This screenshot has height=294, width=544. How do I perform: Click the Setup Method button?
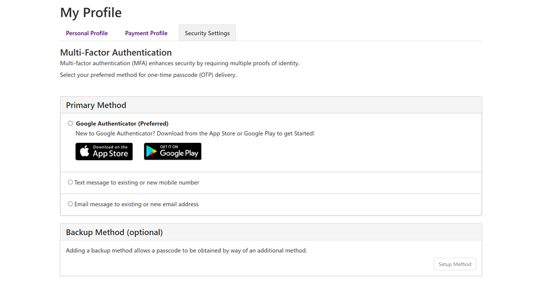click(x=455, y=264)
